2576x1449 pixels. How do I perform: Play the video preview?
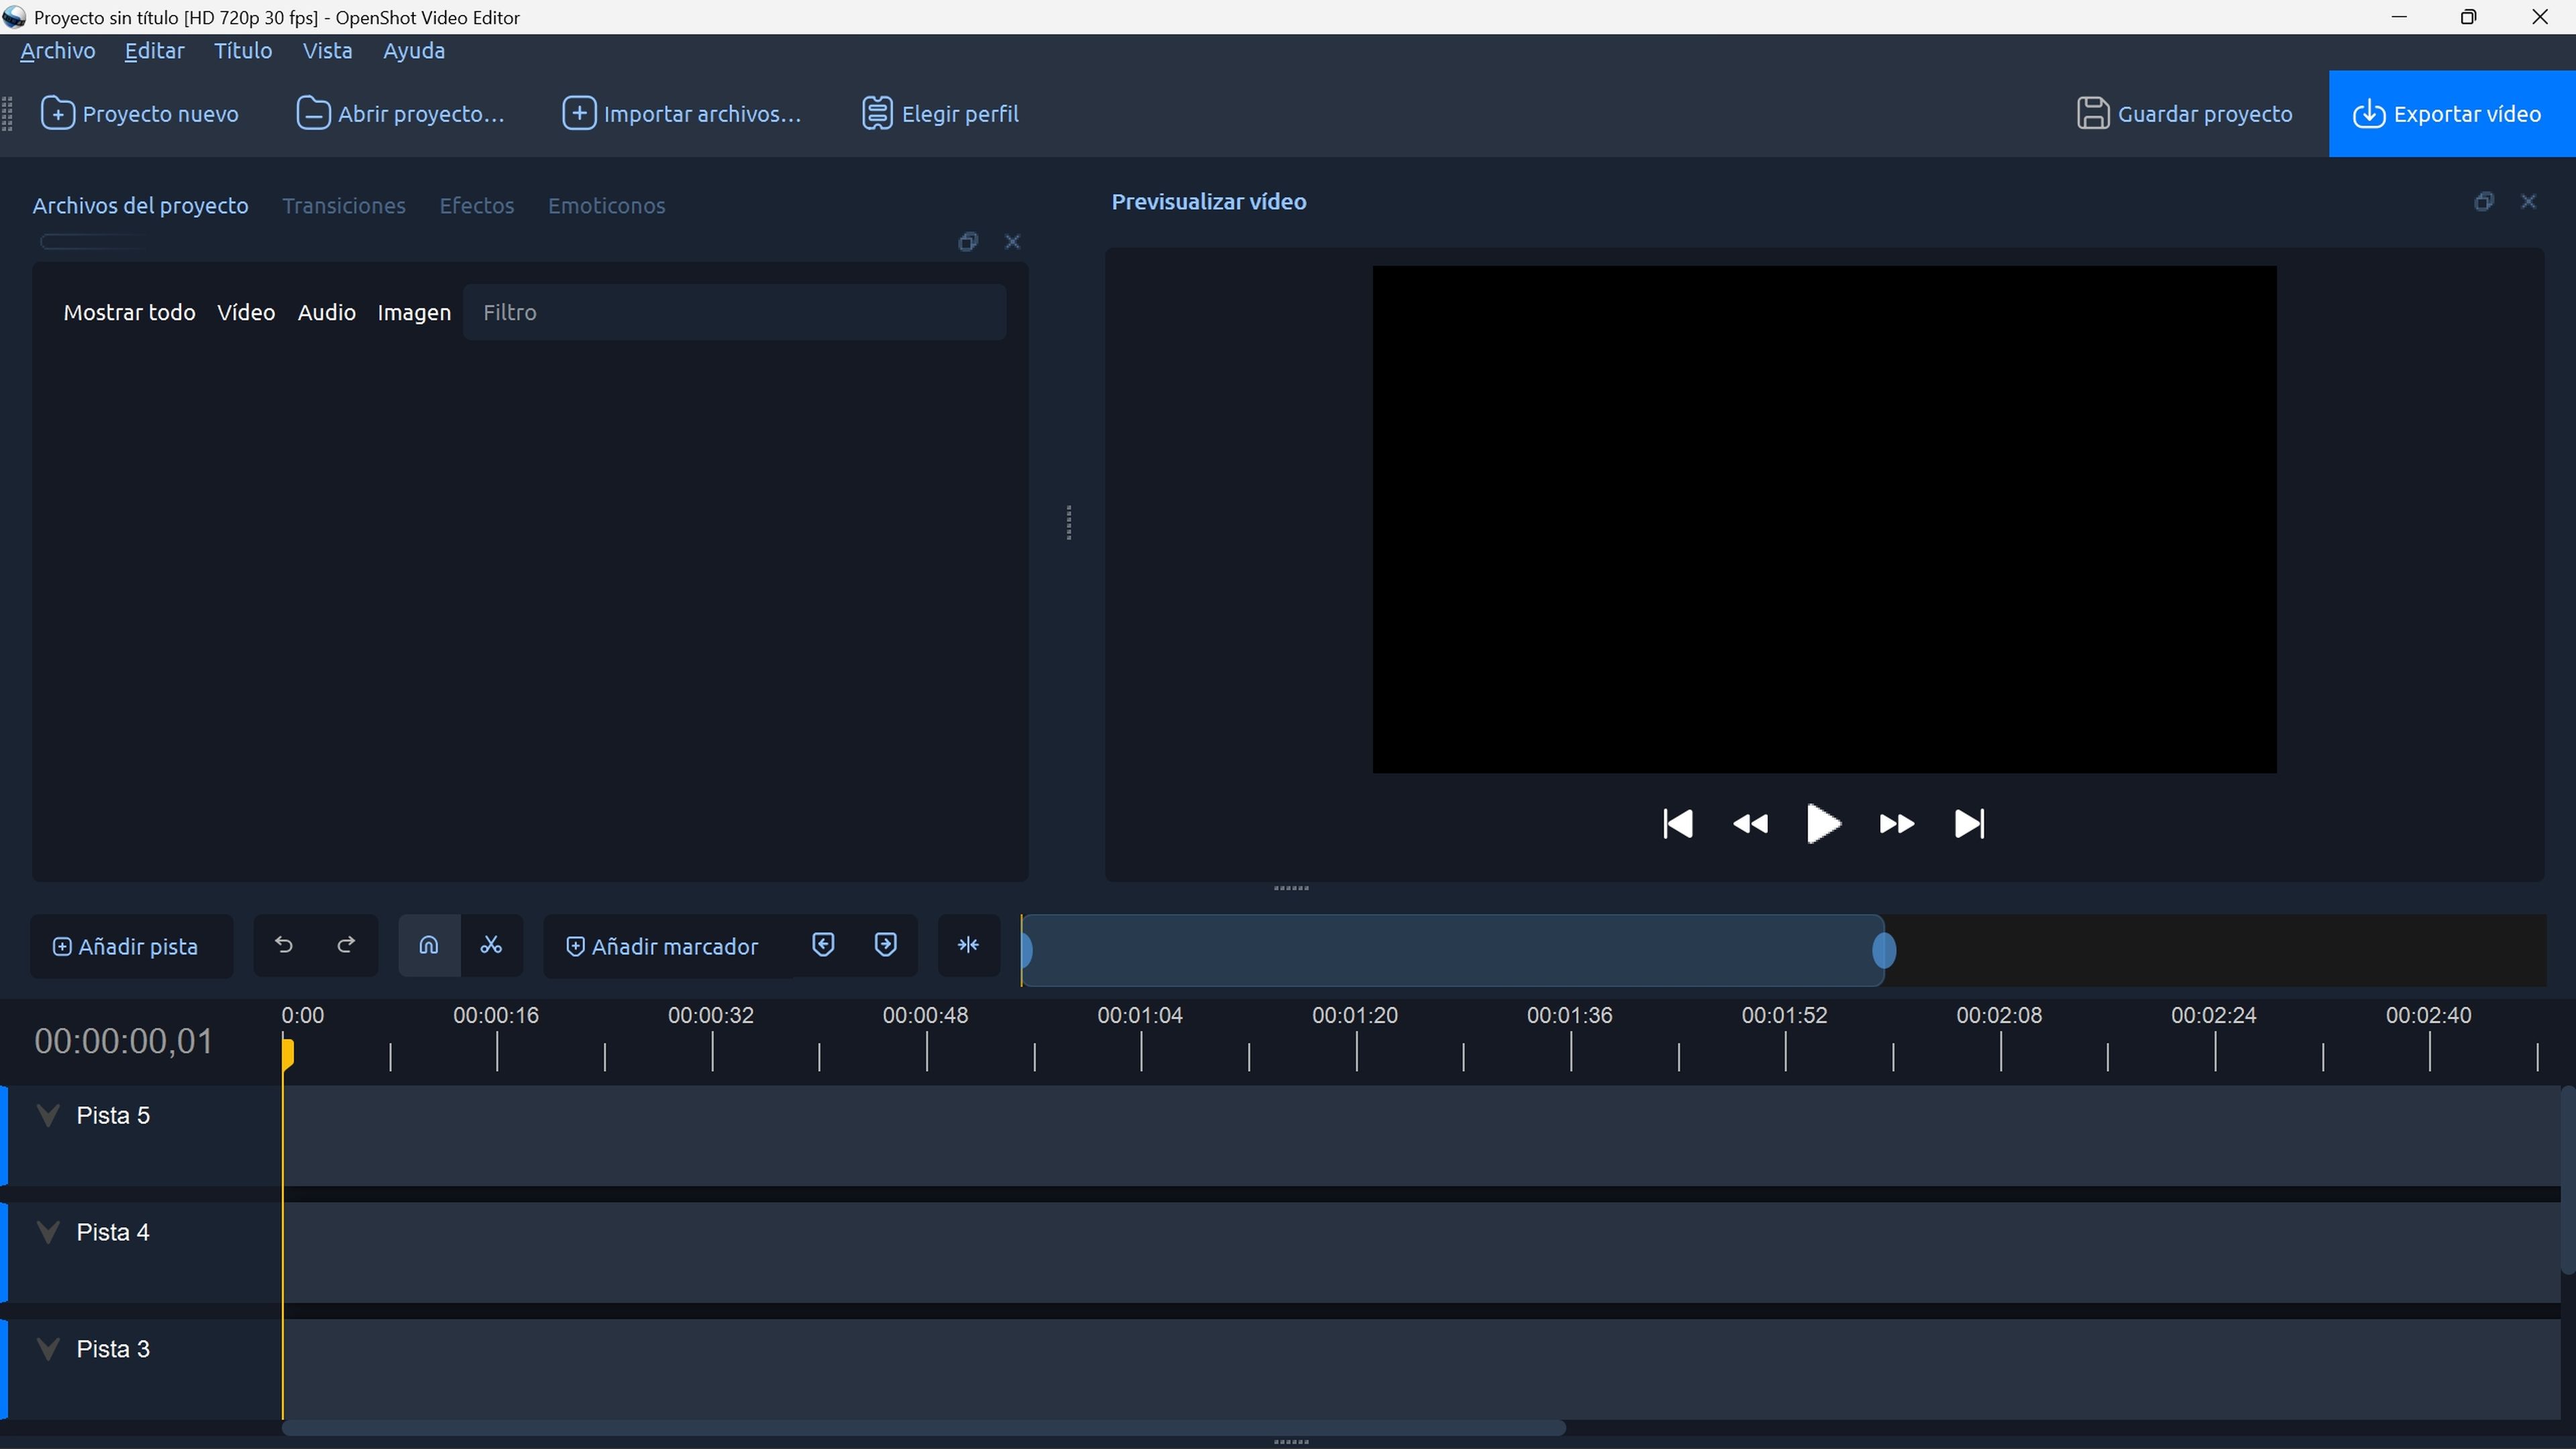(1823, 825)
